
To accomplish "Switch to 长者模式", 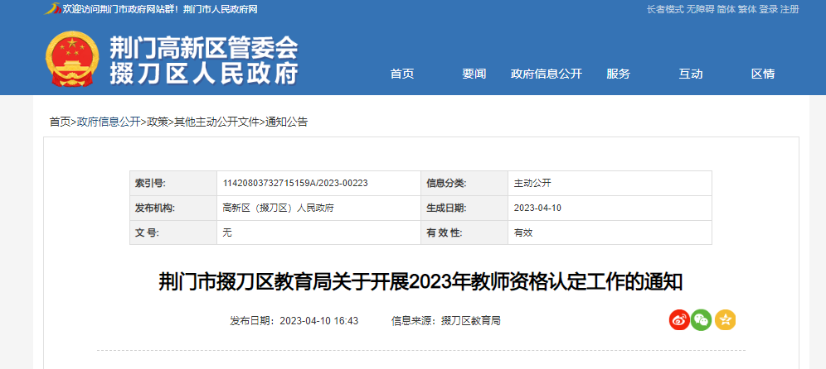I will [x=665, y=9].
